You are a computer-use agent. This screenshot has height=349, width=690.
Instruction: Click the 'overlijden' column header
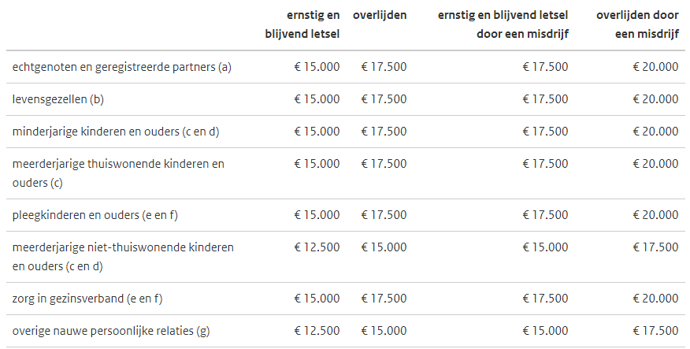(380, 15)
